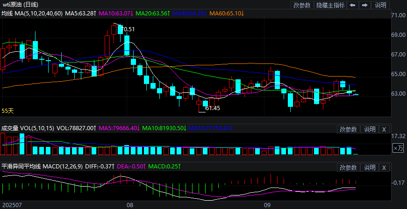Open 说明 in the MACD panel
This screenshot has width=407, height=209.
370,167
